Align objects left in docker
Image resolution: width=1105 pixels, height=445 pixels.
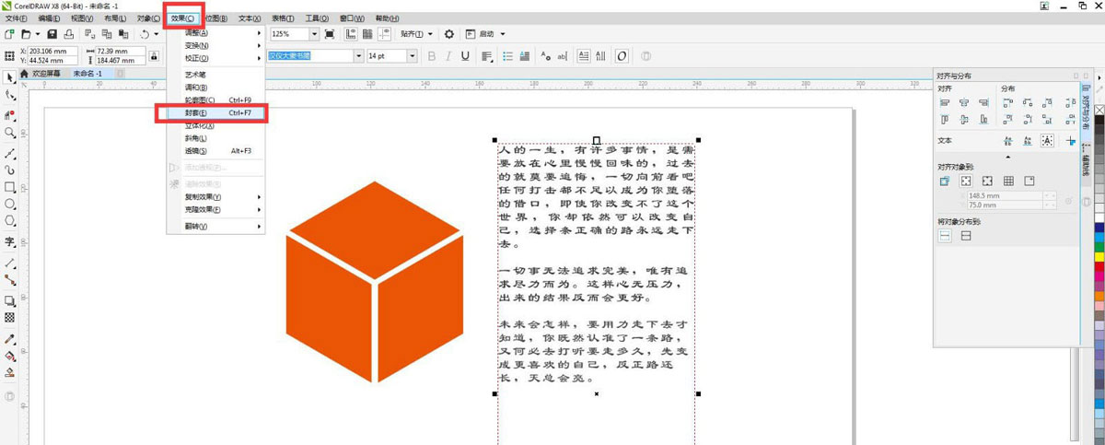pos(944,102)
